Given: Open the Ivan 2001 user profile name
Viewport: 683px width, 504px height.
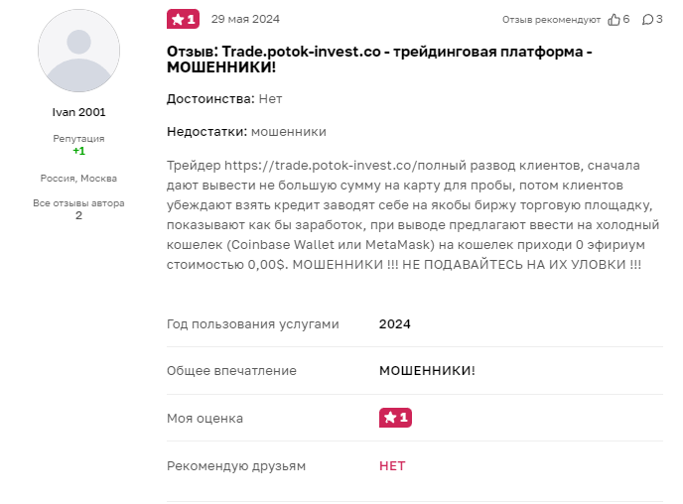Looking at the screenshot, I should point(78,112).
